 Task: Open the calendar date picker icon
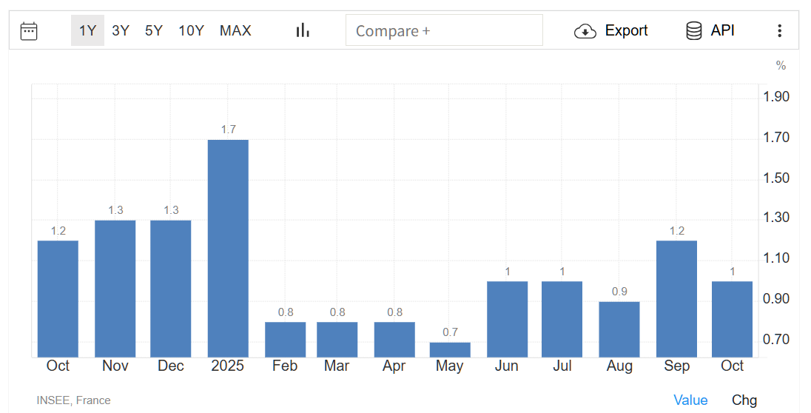point(29,30)
